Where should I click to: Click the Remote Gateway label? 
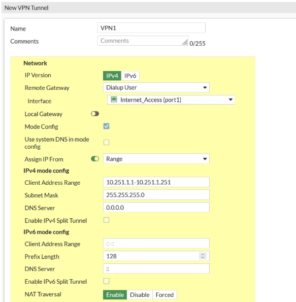pyautogui.click(x=47, y=88)
